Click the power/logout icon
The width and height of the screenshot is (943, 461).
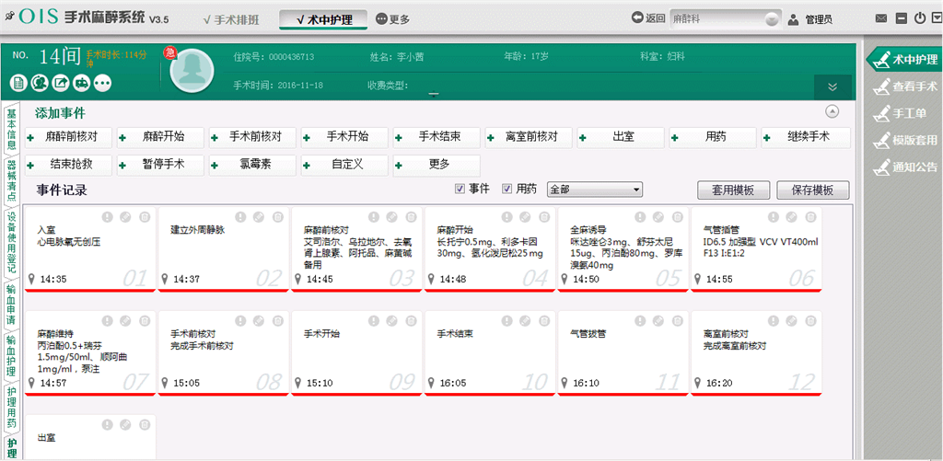click(x=917, y=18)
